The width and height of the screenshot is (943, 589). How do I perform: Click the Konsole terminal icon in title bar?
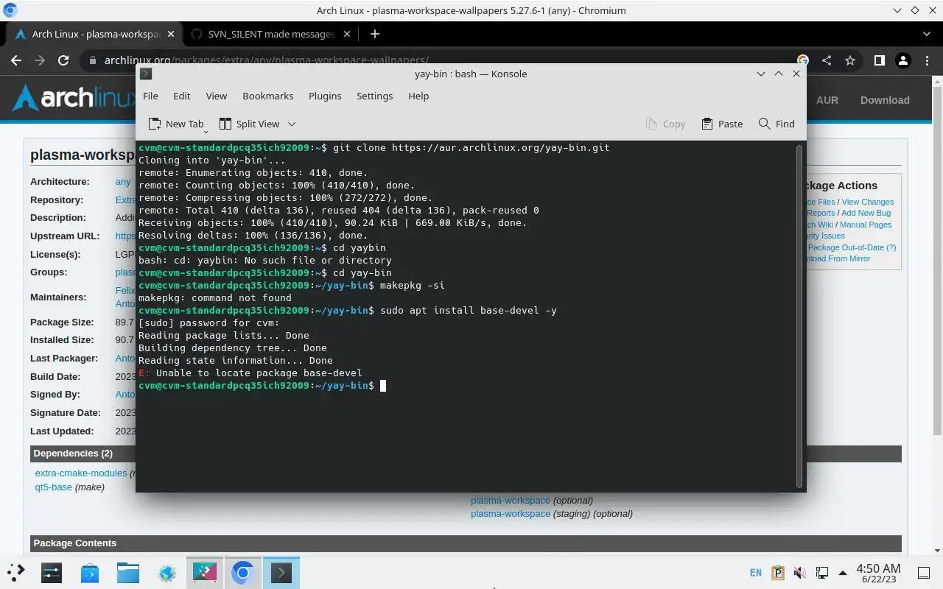(x=146, y=74)
